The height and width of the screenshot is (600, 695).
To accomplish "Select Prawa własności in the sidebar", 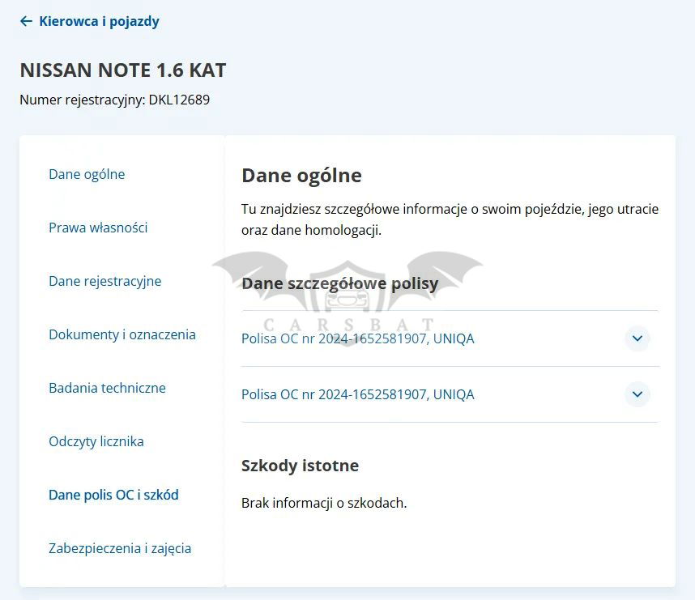I will pyautogui.click(x=98, y=228).
